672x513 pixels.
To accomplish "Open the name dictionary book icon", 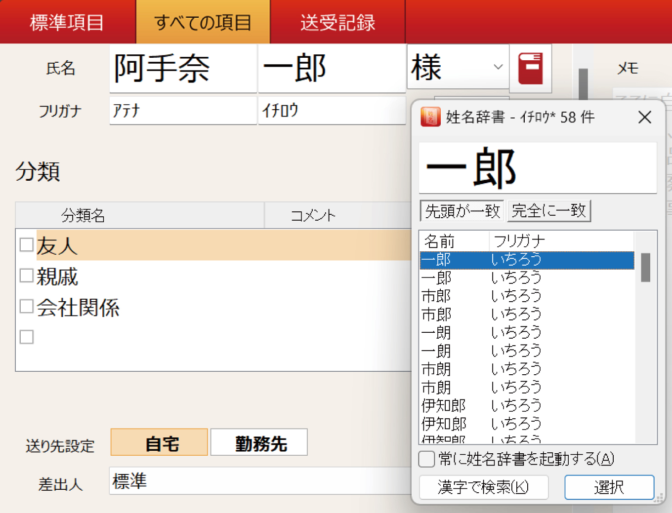I will [x=530, y=68].
